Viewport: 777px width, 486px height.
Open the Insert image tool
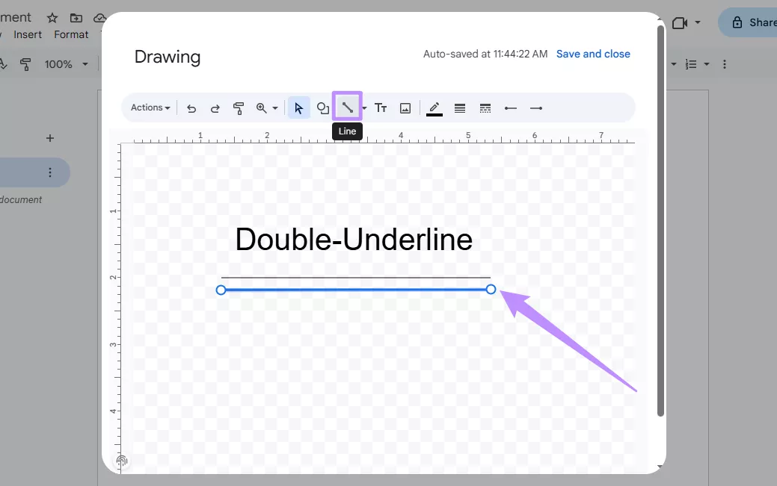[405, 108]
